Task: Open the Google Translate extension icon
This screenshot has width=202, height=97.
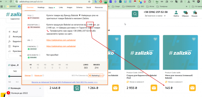Action: pyautogui.click(x=96, y=2)
